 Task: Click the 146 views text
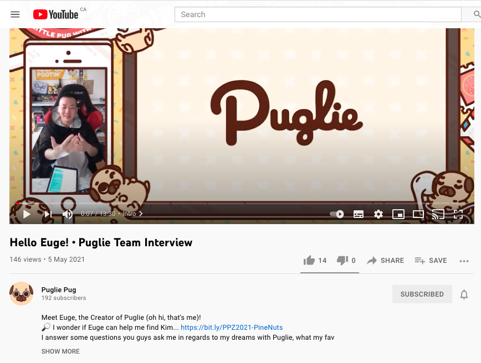click(x=25, y=259)
